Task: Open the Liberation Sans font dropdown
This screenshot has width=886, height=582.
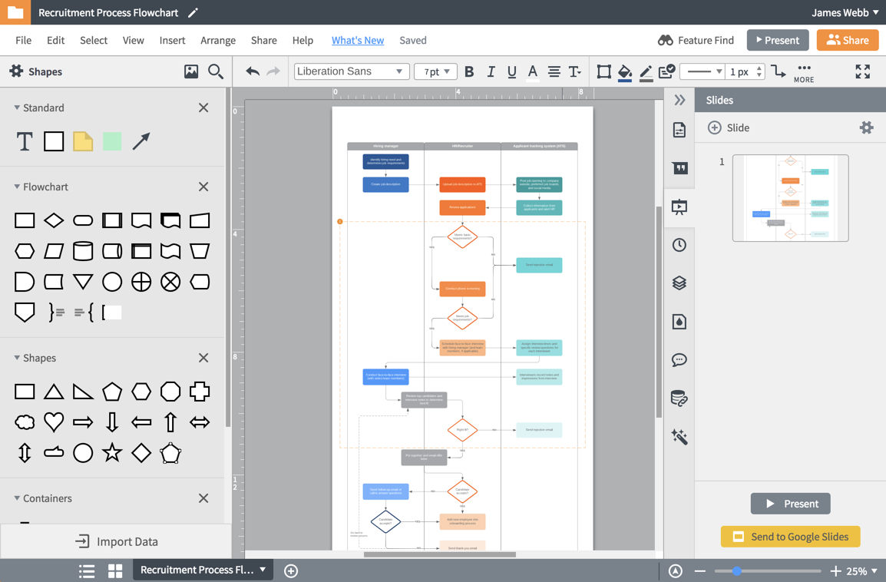Action: point(351,71)
